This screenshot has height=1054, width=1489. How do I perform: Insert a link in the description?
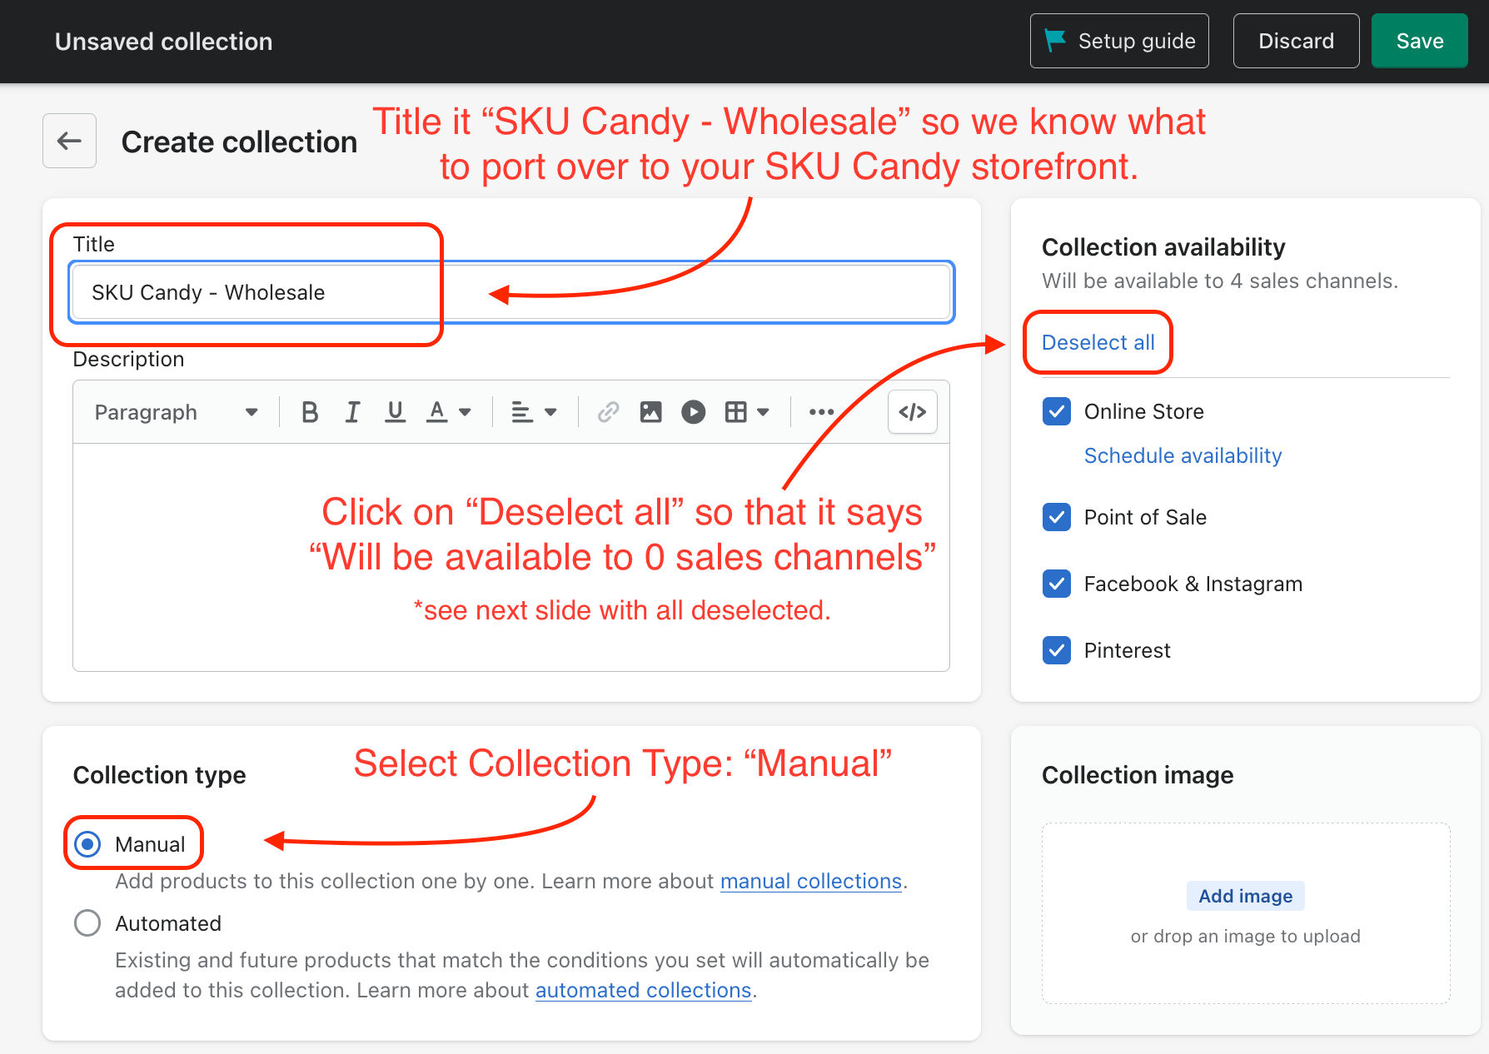pyautogui.click(x=608, y=412)
